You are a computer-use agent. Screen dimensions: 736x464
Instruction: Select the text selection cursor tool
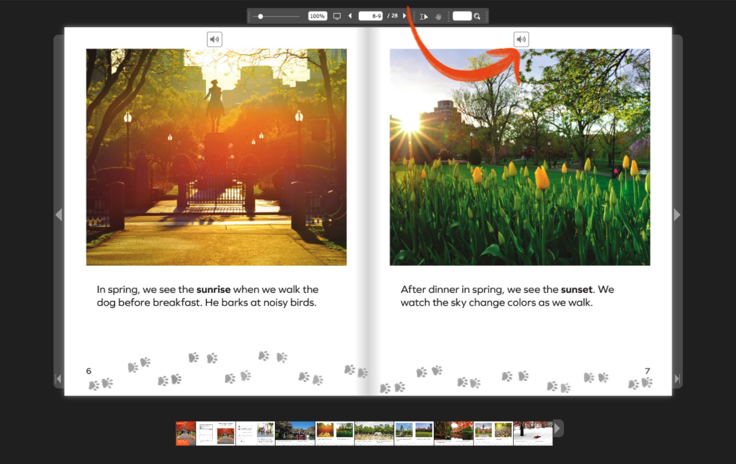(423, 17)
